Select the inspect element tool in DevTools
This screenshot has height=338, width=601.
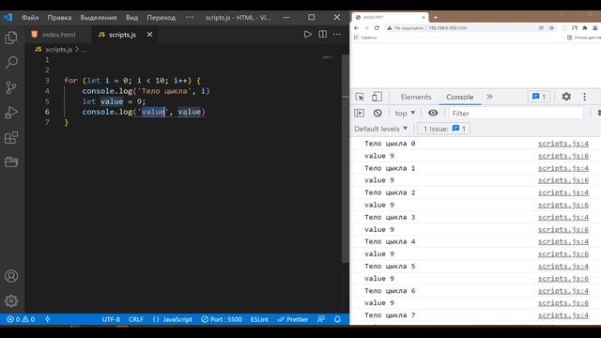click(x=360, y=97)
